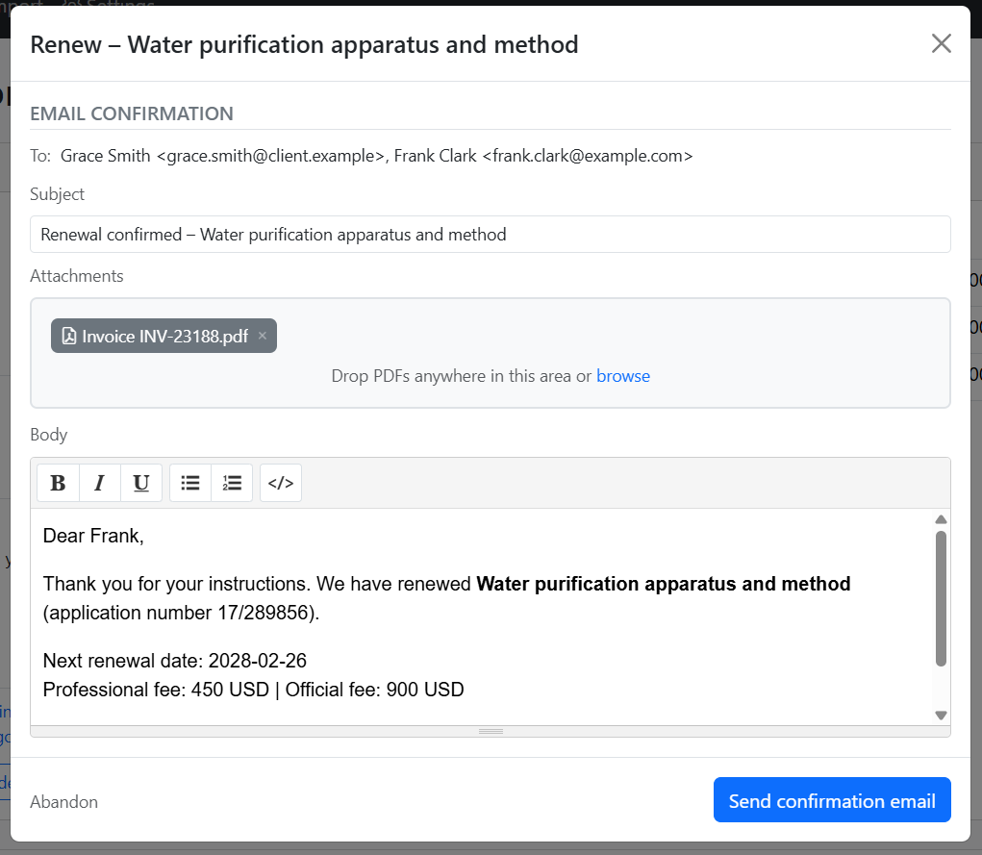Toggle bold formatting in body editor
The width and height of the screenshot is (982, 855).
pos(58,483)
